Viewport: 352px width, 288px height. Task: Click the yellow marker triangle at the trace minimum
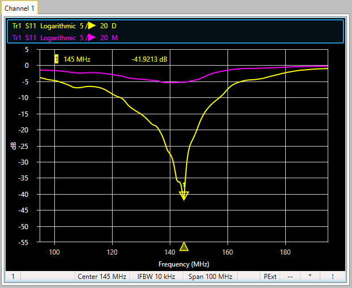pos(183,196)
